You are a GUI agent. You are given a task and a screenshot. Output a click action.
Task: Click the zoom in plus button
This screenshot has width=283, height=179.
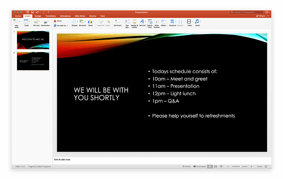pos(251,166)
